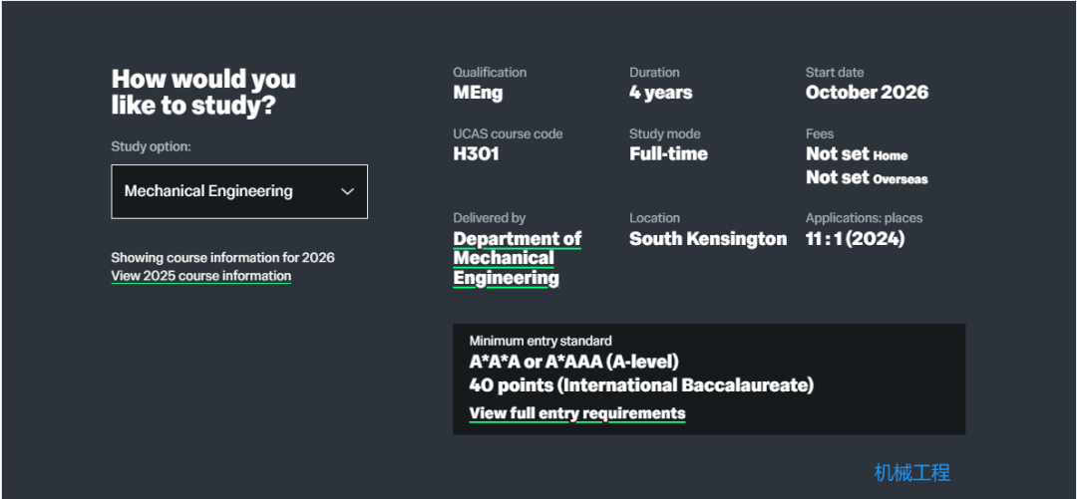Click the 'Study option:' label

tap(151, 146)
